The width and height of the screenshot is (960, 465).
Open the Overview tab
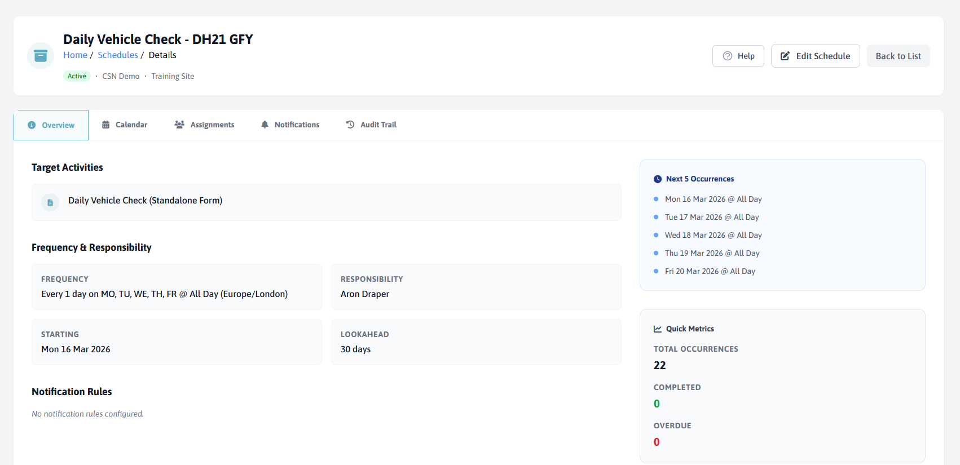51,125
